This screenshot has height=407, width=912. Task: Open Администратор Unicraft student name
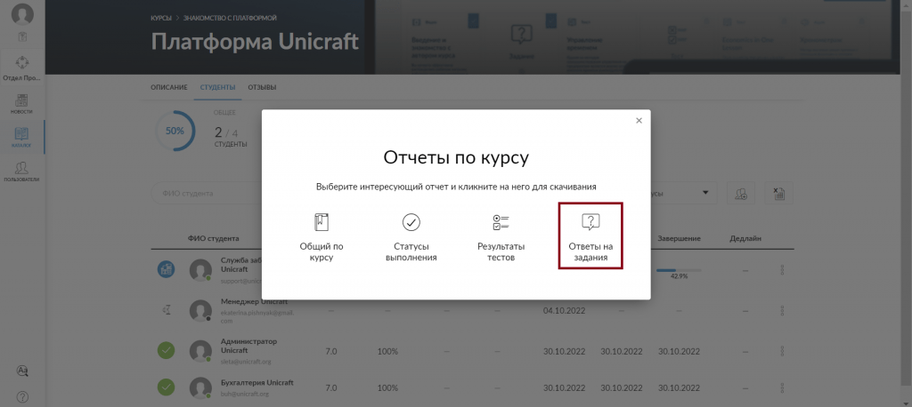point(249,346)
